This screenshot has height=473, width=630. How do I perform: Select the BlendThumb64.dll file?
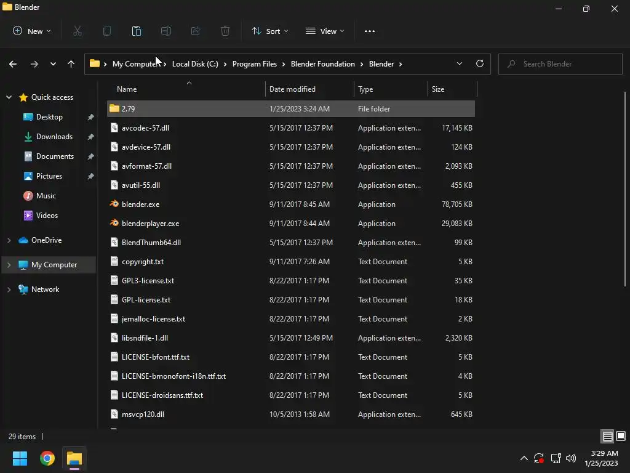coord(291,242)
